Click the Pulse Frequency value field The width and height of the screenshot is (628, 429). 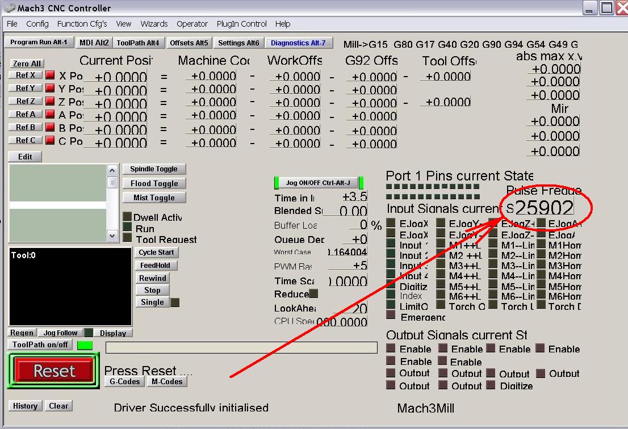[543, 208]
